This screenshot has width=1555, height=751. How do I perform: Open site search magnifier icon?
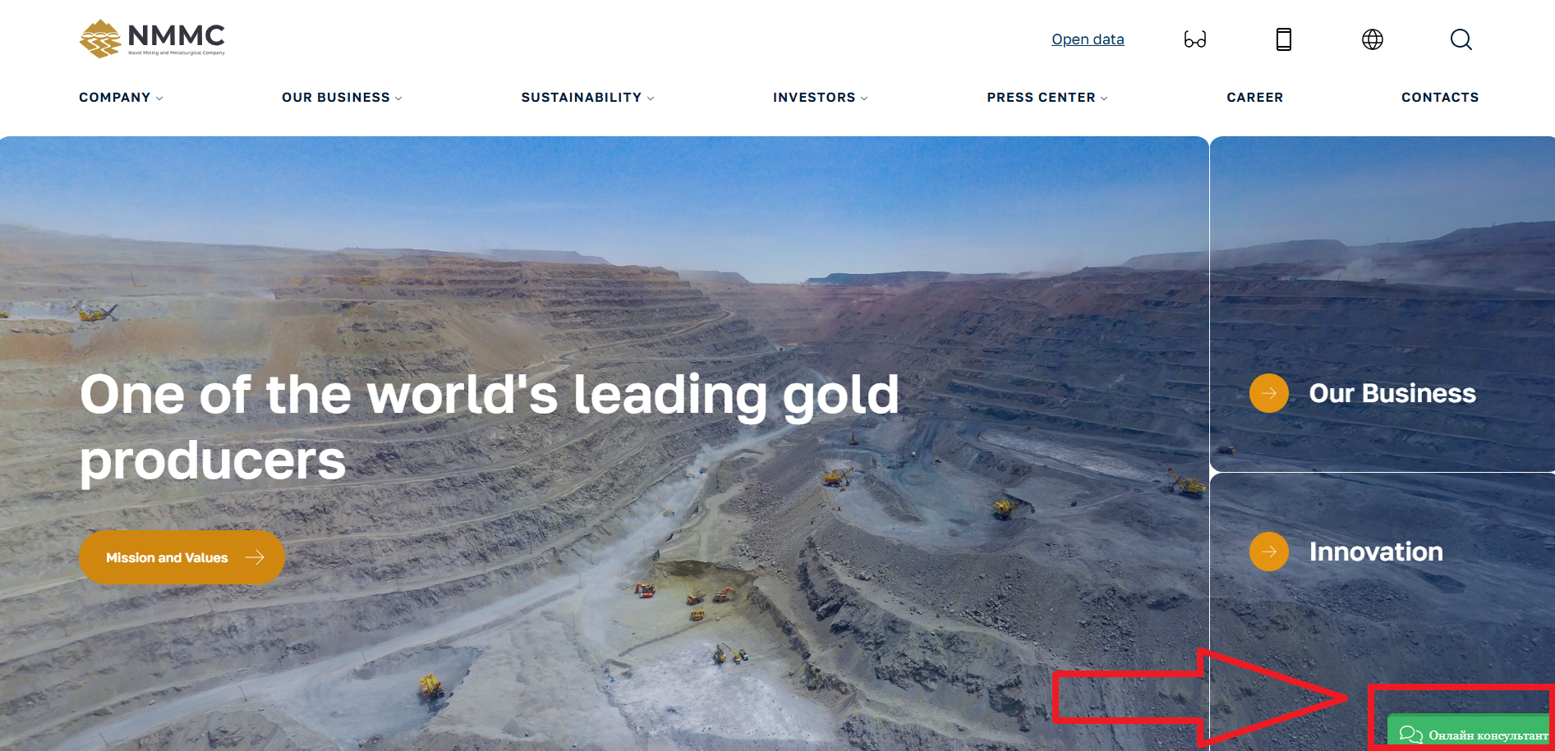tap(1461, 39)
